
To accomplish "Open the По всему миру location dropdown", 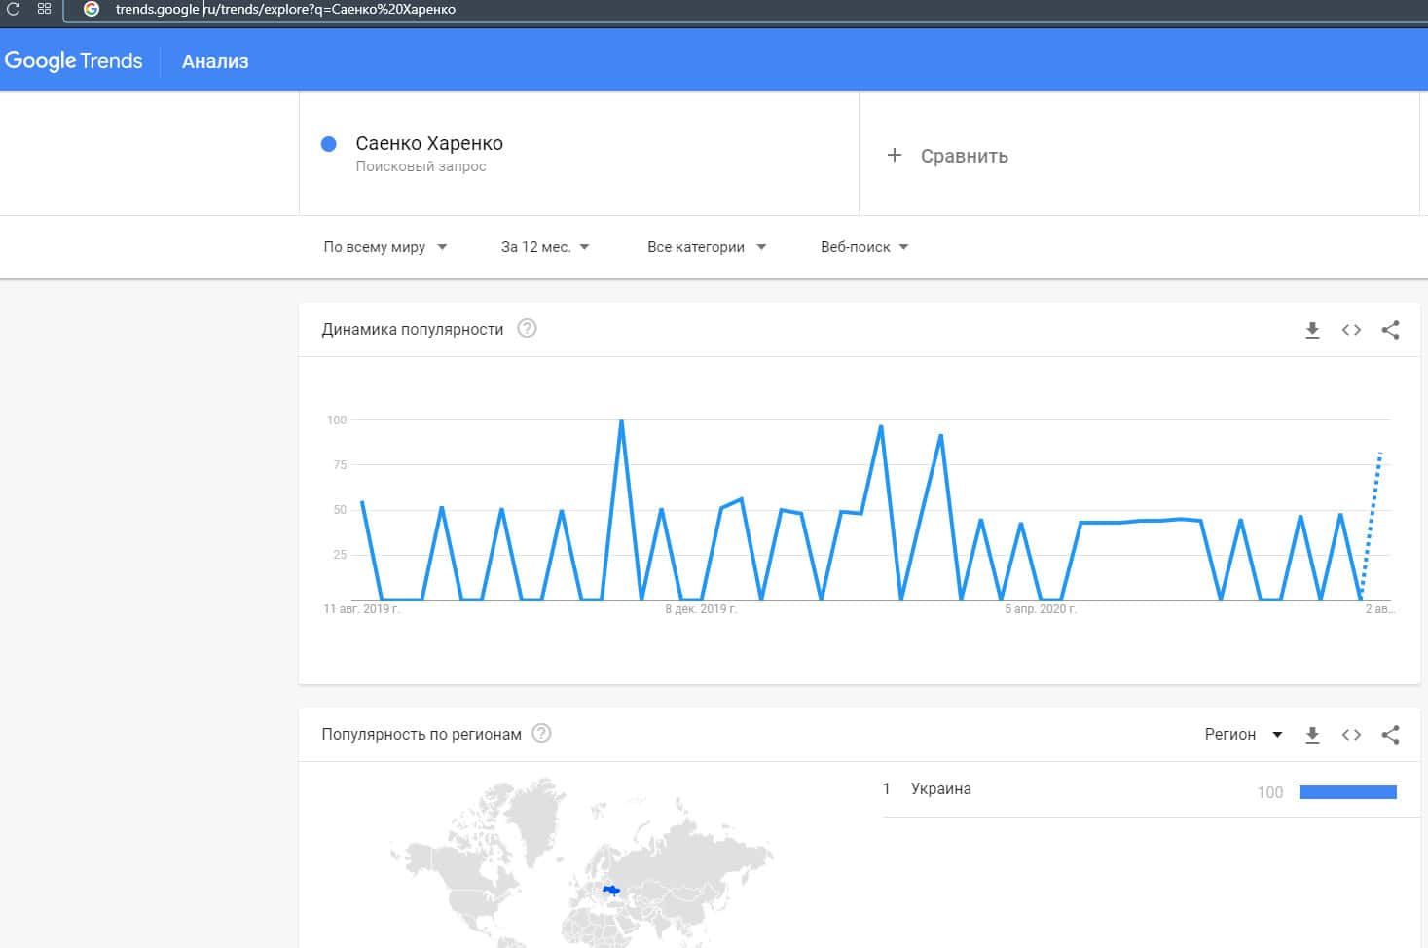I will click(384, 247).
